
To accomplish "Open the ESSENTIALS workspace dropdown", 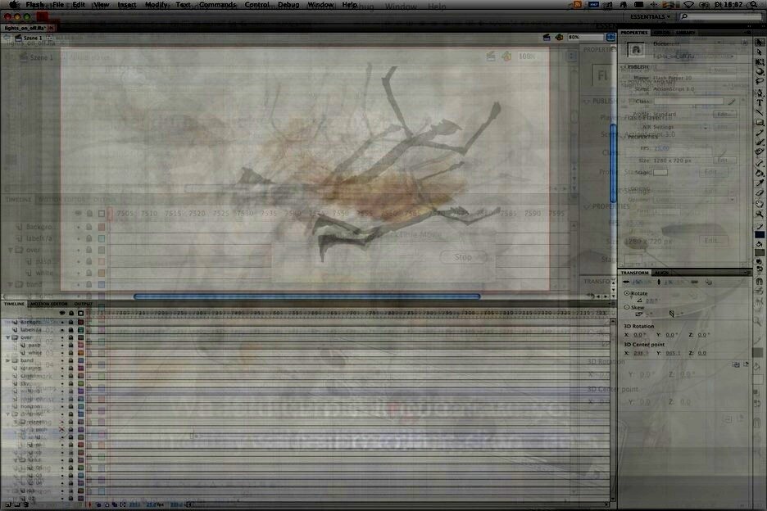I will (650, 16).
